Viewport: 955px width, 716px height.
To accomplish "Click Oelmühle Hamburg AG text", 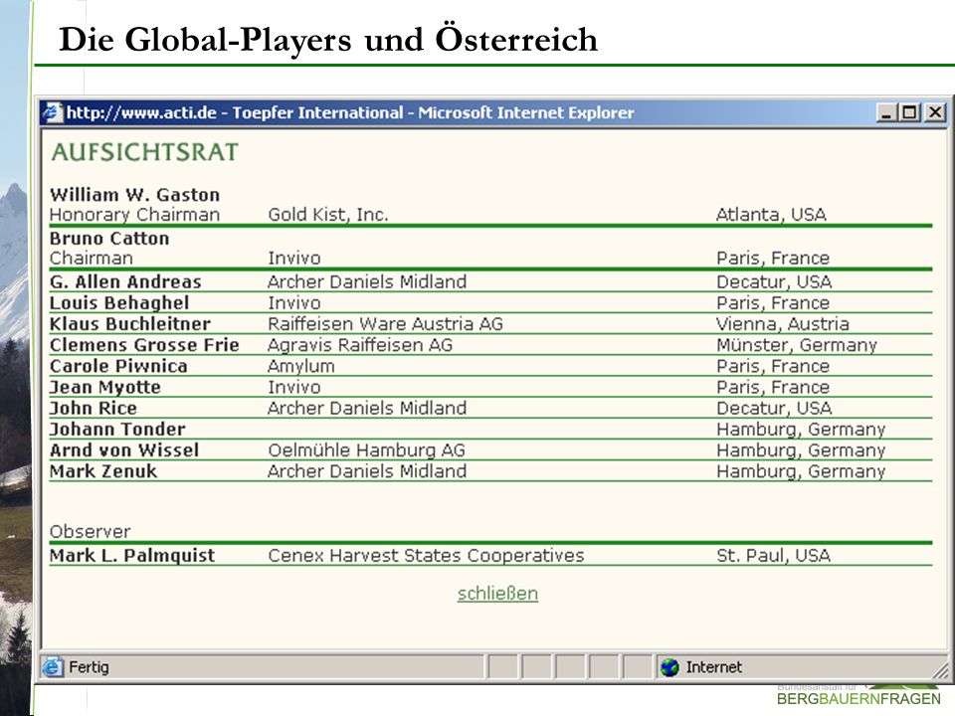I will (367, 449).
